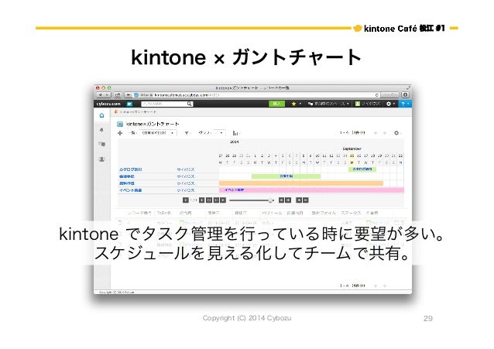Open the filter funnel icon
The image size is (494, 349).
[187, 133]
